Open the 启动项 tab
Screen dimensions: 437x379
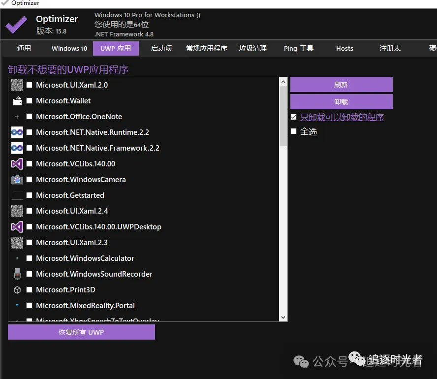161,49
